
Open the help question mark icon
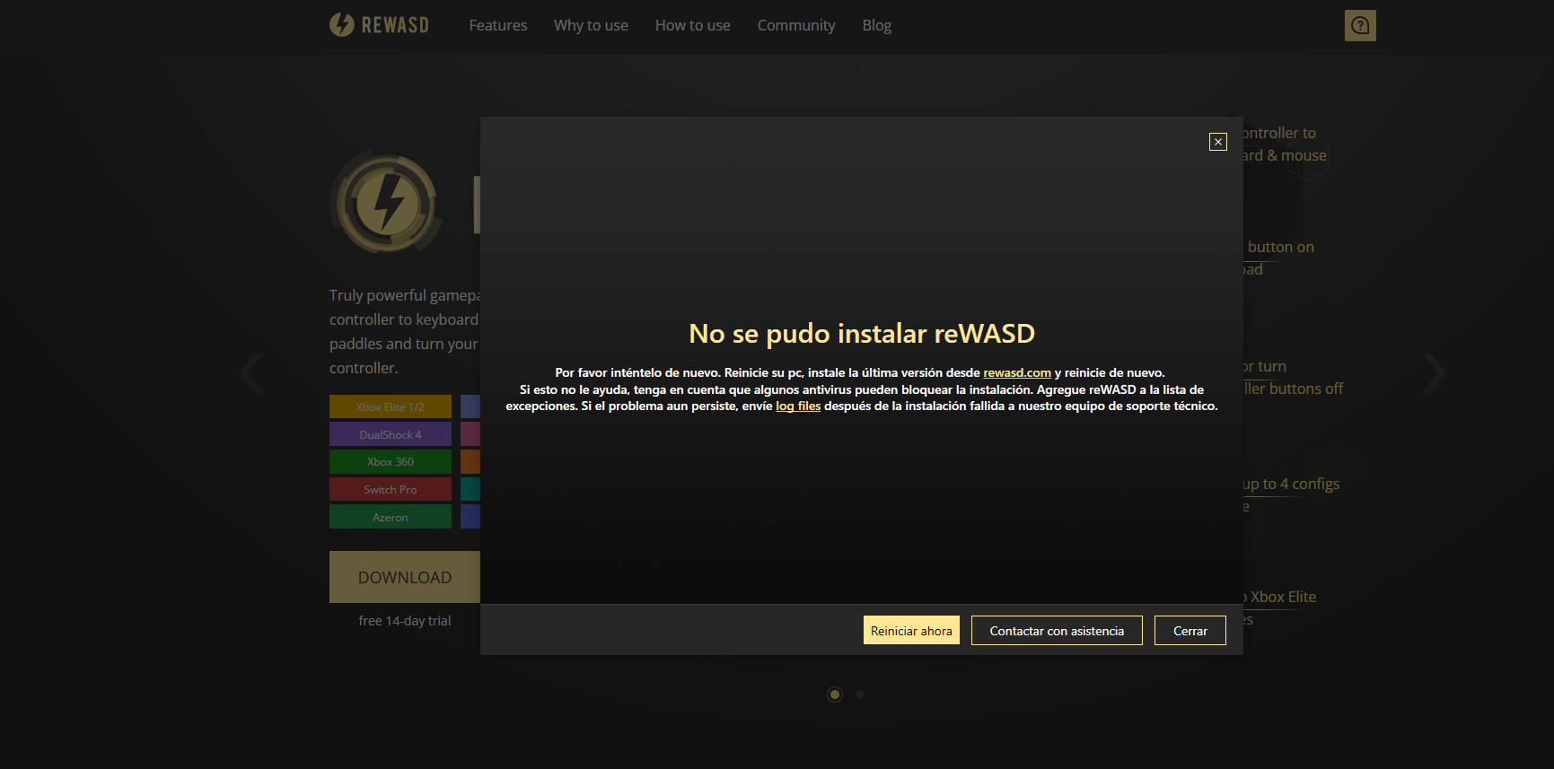tap(1359, 25)
